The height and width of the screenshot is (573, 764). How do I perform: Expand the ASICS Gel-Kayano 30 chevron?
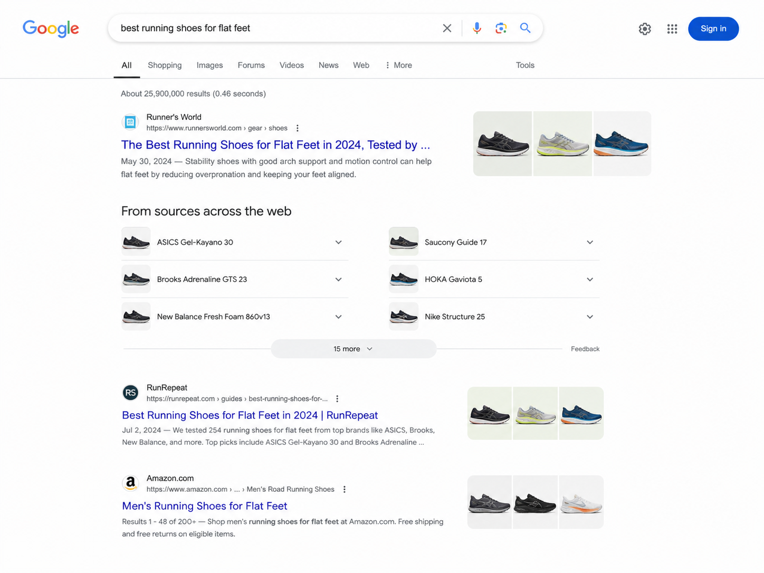tap(338, 242)
